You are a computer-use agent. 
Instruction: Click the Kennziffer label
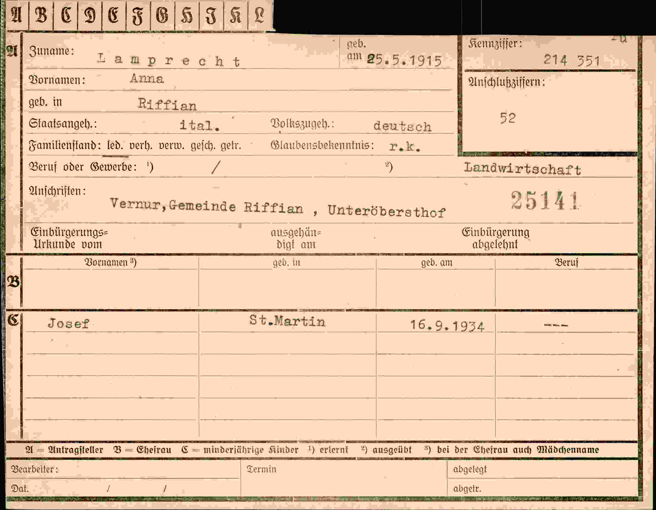(x=495, y=44)
